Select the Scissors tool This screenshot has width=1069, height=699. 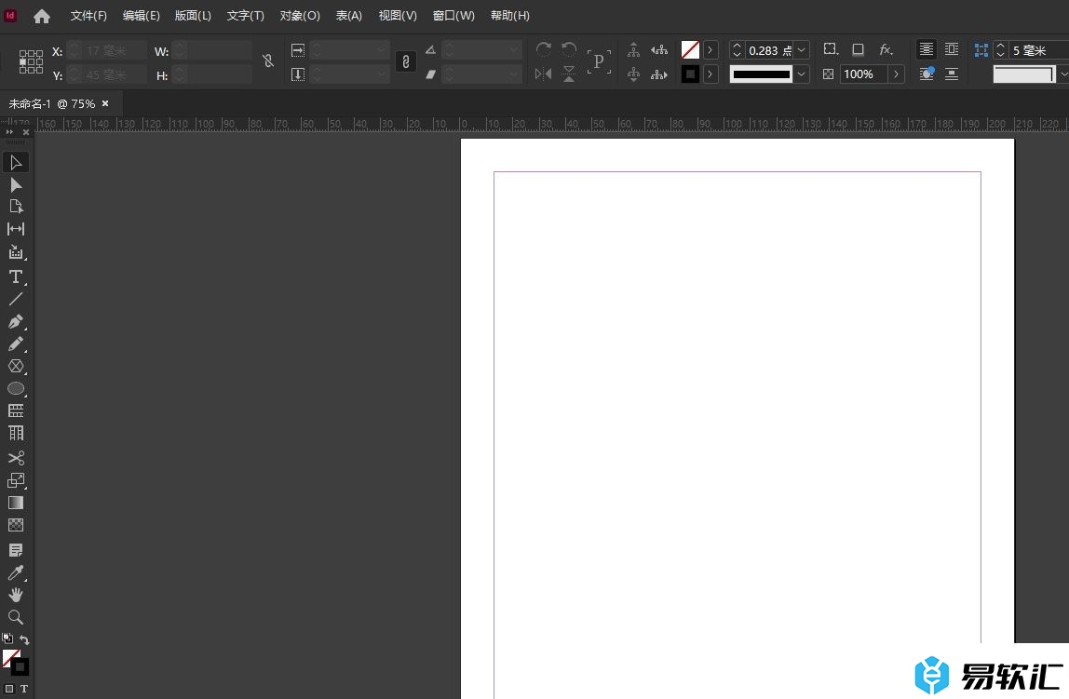(x=16, y=457)
